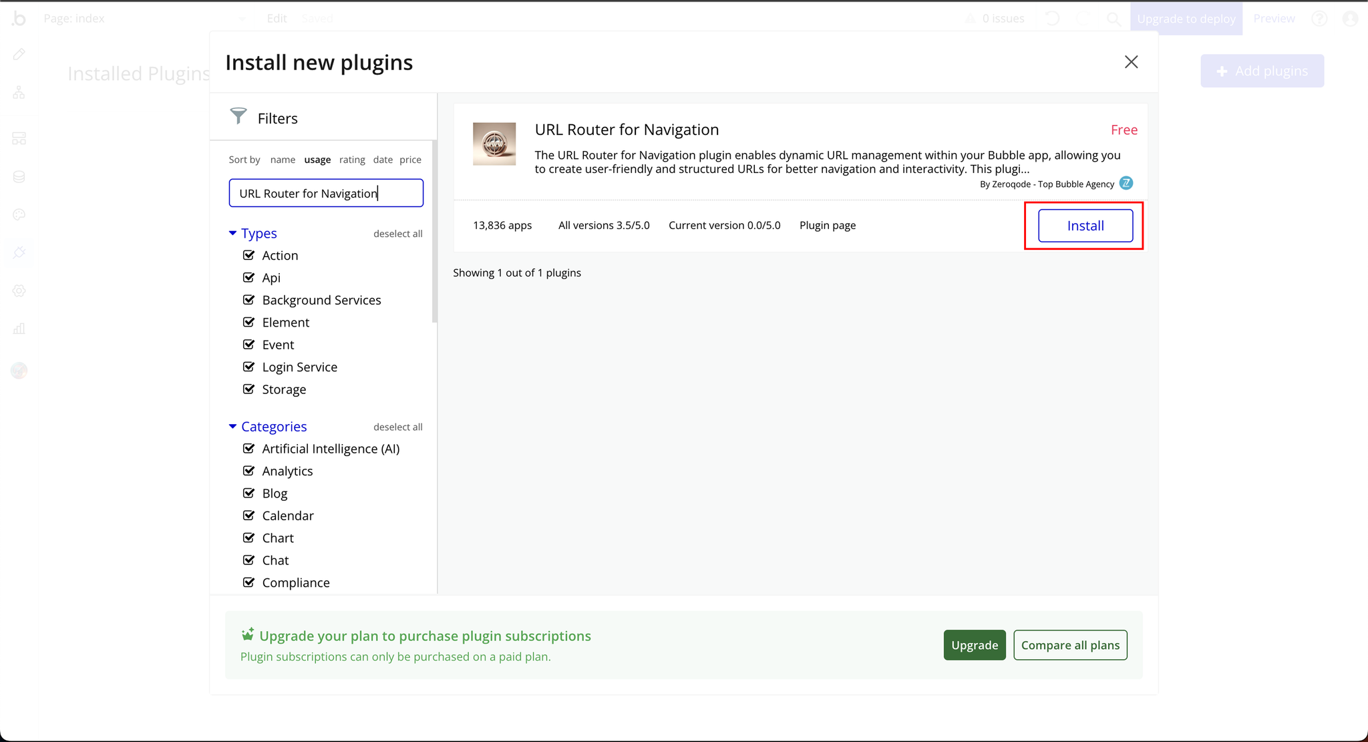Click the Zeroqode agency badge icon
The height and width of the screenshot is (742, 1368).
tap(1126, 183)
